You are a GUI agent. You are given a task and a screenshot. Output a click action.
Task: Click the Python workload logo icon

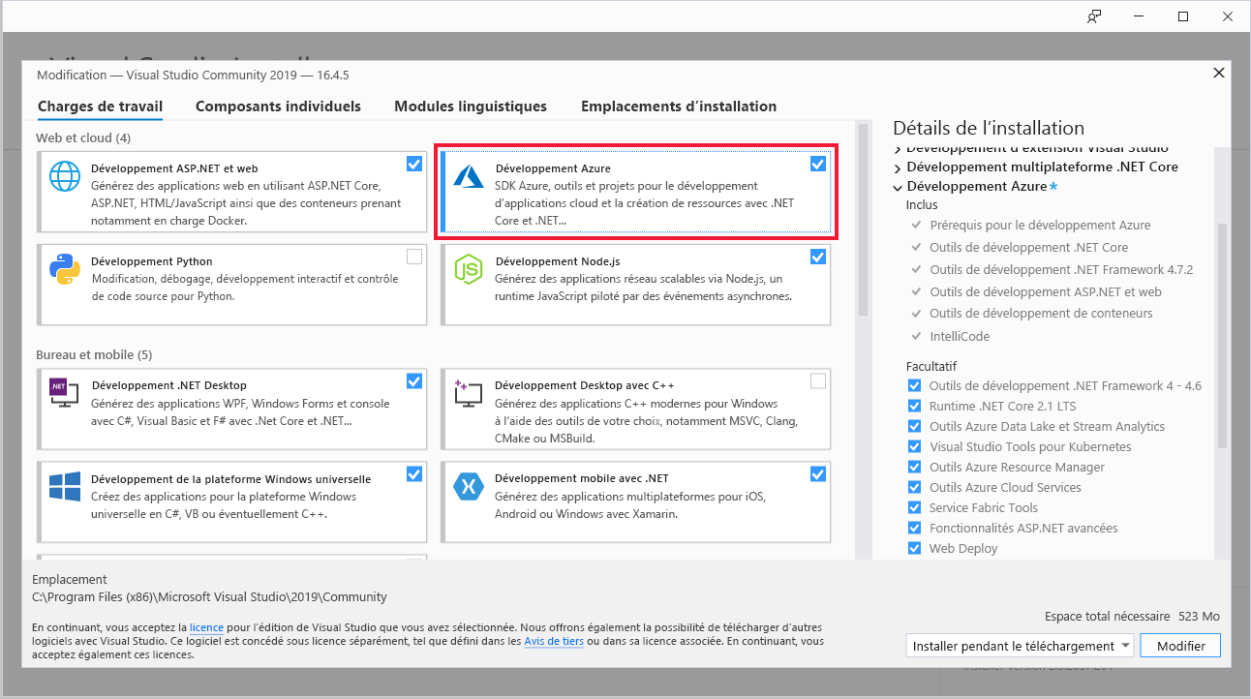point(65,269)
